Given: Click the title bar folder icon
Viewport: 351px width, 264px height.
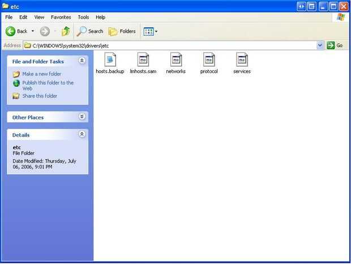Looking at the screenshot, I should [5, 6].
